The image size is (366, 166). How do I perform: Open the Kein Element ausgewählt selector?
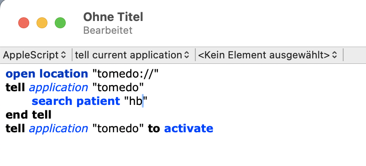267,55
